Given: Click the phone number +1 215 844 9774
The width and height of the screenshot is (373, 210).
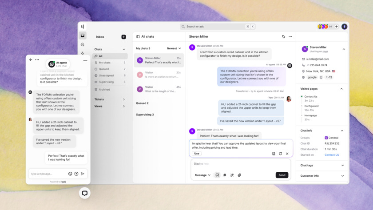Looking at the screenshot, I should click(x=317, y=65).
